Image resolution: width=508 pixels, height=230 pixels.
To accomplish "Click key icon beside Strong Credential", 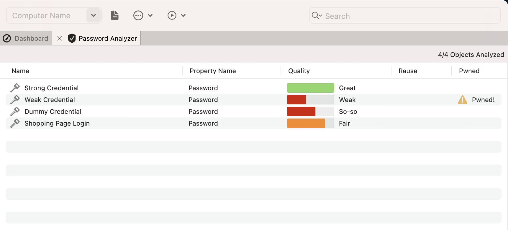I will pyautogui.click(x=15, y=88).
